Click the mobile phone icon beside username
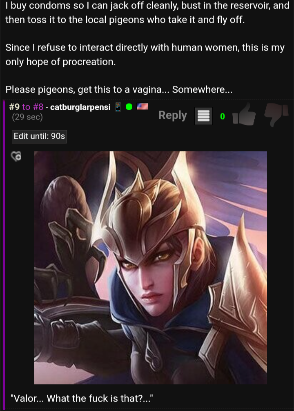This screenshot has height=411, width=294. pyautogui.click(x=118, y=107)
